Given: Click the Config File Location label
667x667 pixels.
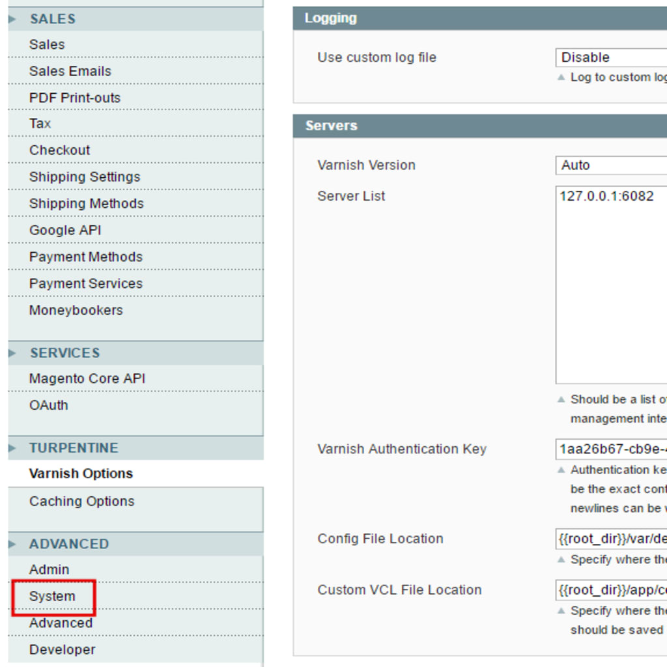Looking at the screenshot, I should coord(380,539).
